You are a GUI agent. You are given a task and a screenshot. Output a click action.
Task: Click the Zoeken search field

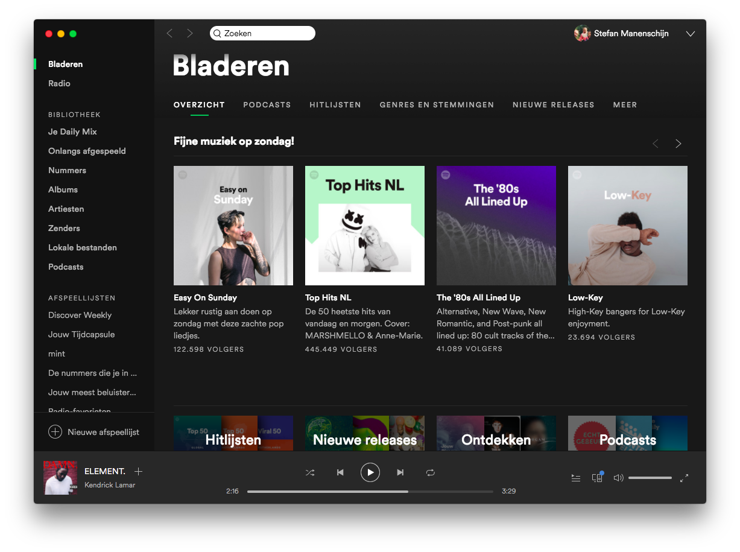[x=262, y=33]
